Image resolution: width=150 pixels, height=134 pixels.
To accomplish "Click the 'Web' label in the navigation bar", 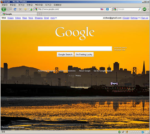I will pyautogui.click(x=4, y=18).
